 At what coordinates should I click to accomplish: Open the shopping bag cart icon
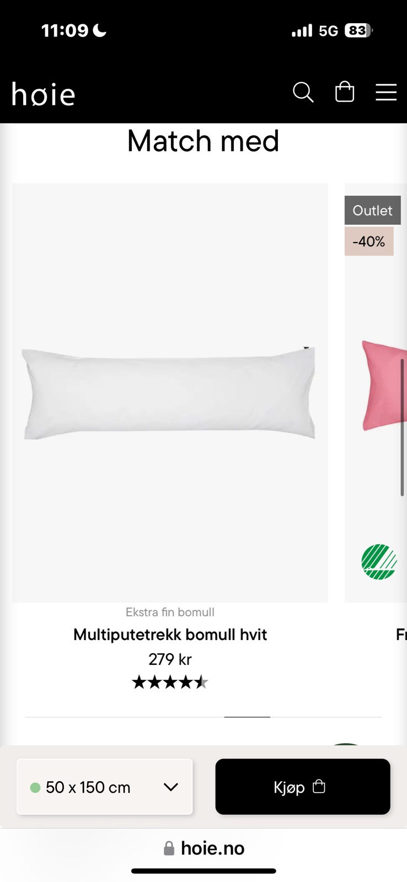pos(345,92)
